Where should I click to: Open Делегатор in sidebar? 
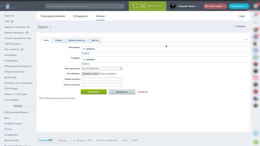click(10, 77)
